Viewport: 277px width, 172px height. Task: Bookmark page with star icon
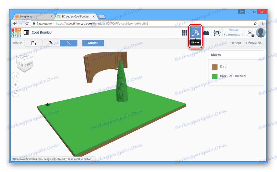255,24
